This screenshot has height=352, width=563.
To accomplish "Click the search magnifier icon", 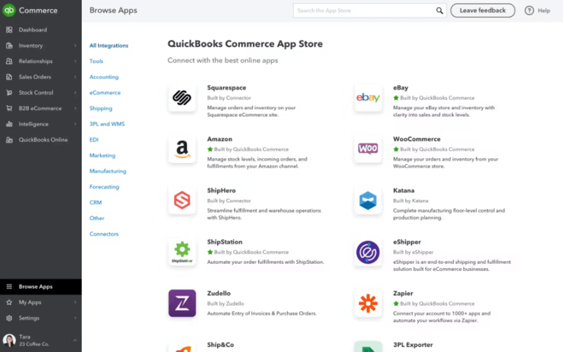I will click(439, 10).
